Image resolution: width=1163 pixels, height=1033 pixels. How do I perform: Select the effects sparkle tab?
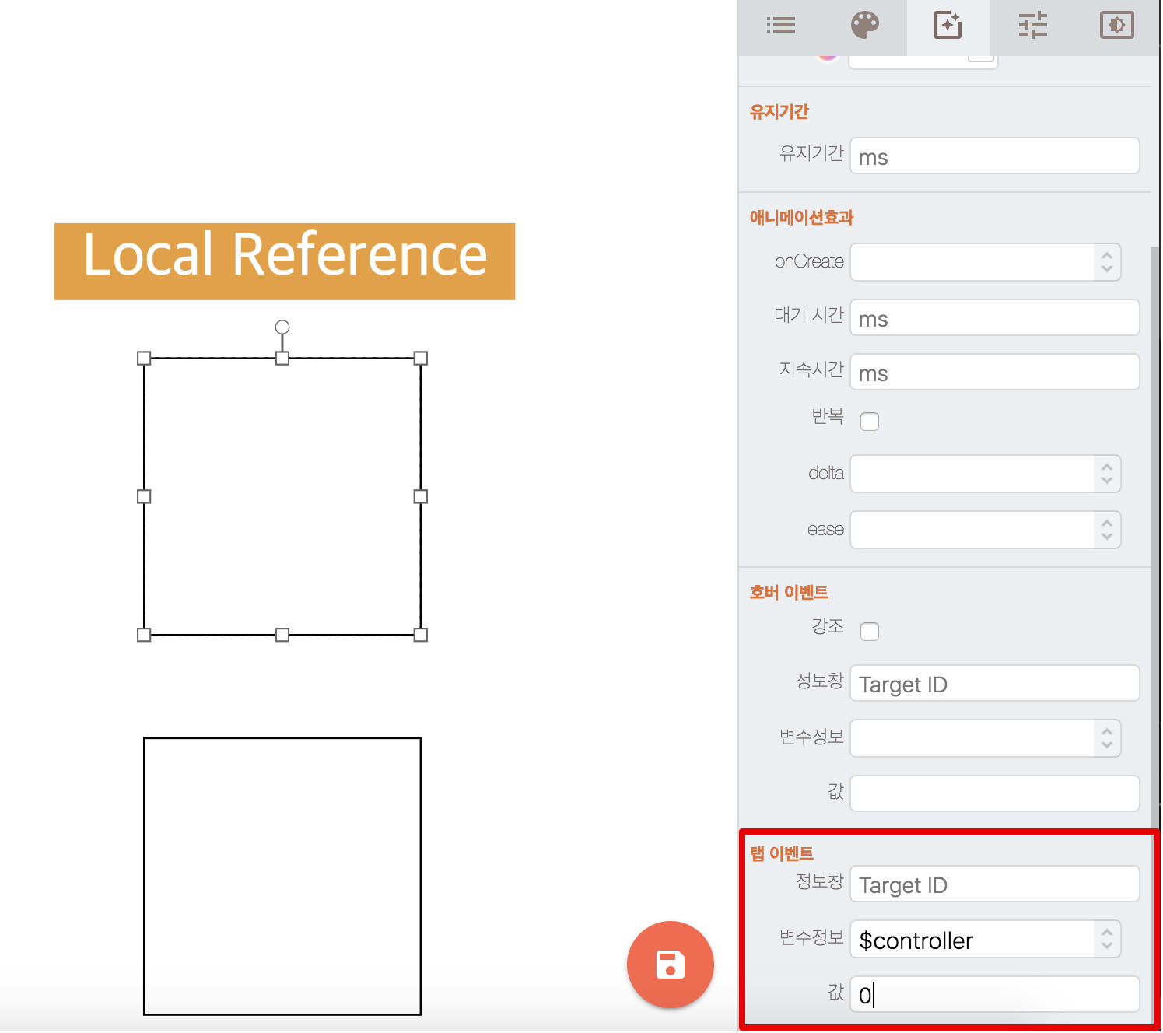pos(948,26)
